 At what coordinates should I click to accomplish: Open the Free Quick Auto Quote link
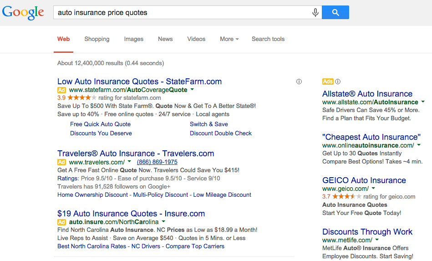pos(100,124)
